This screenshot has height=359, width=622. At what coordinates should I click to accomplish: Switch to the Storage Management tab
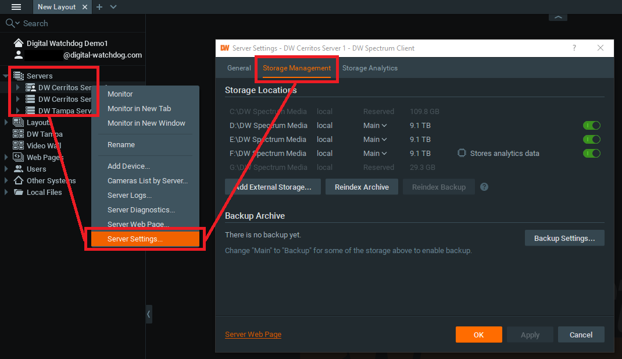click(296, 68)
